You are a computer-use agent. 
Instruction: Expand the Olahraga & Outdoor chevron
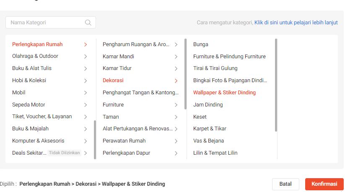tap(86, 56)
